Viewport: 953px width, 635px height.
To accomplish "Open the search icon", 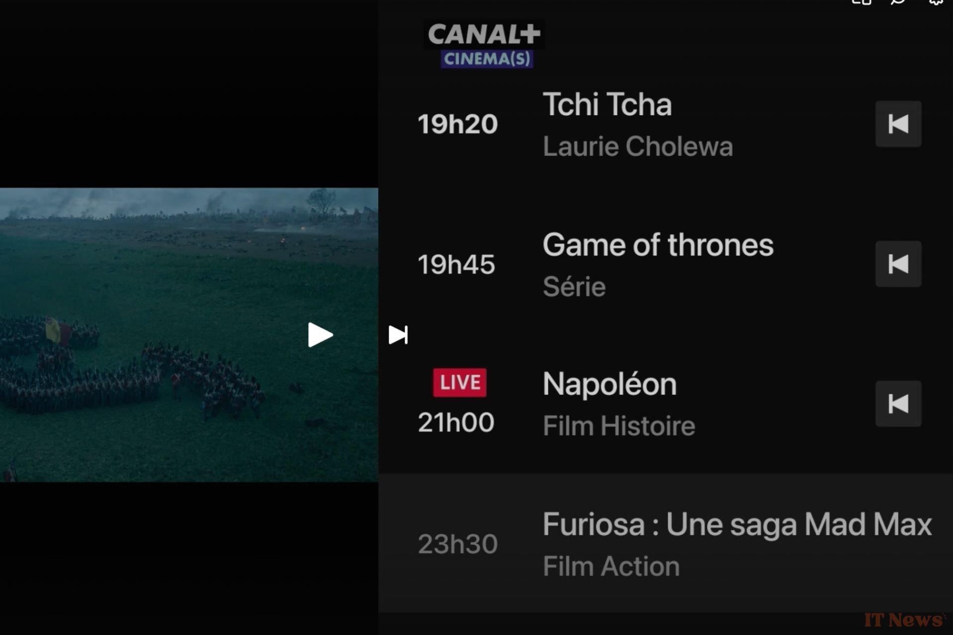I will [x=896, y=2].
